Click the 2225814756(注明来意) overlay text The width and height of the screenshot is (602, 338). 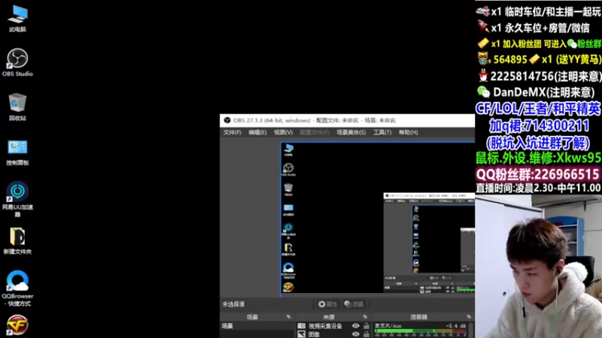coord(545,77)
